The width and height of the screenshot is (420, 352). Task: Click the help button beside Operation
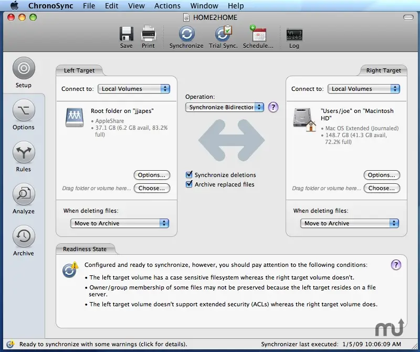pyautogui.click(x=273, y=107)
